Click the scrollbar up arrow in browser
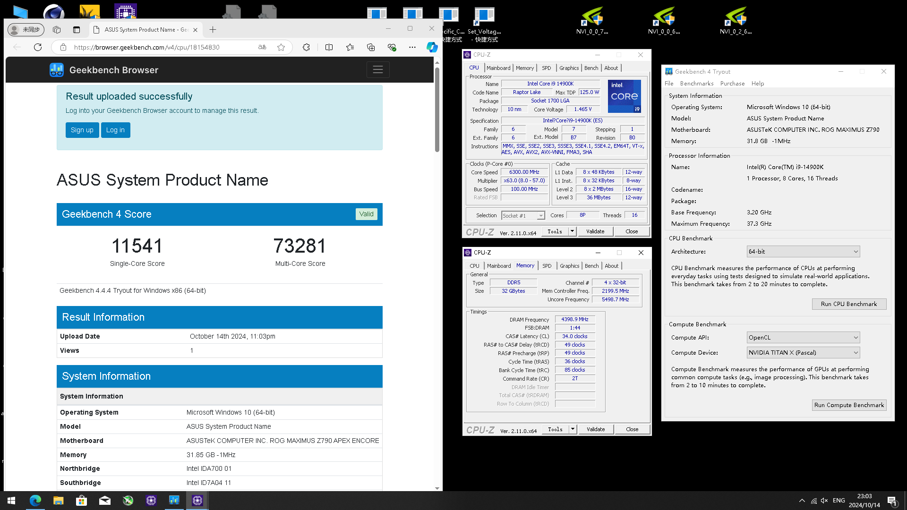 point(437,62)
